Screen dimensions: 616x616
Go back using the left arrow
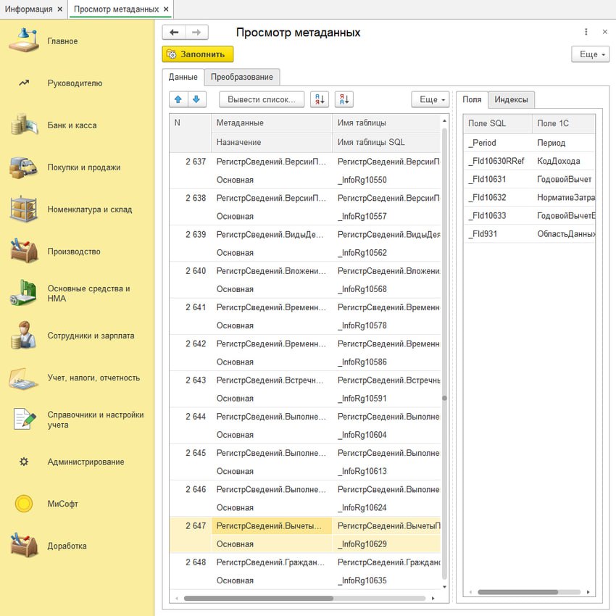tap(174, 33)
